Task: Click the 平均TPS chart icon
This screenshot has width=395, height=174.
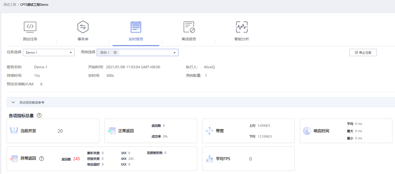Action: point(209,159)
